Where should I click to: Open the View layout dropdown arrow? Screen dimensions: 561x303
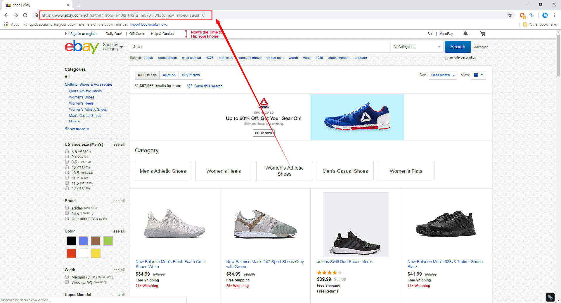pos(482,75)
